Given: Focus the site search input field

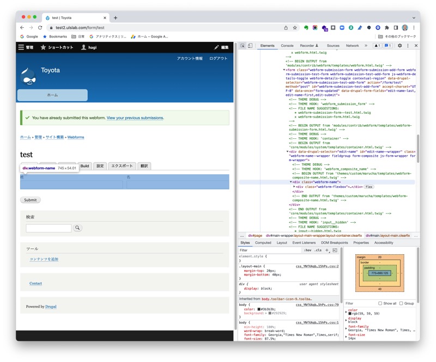Looking at the screenshot, I should pyautogui.click(x=49, y=228).
